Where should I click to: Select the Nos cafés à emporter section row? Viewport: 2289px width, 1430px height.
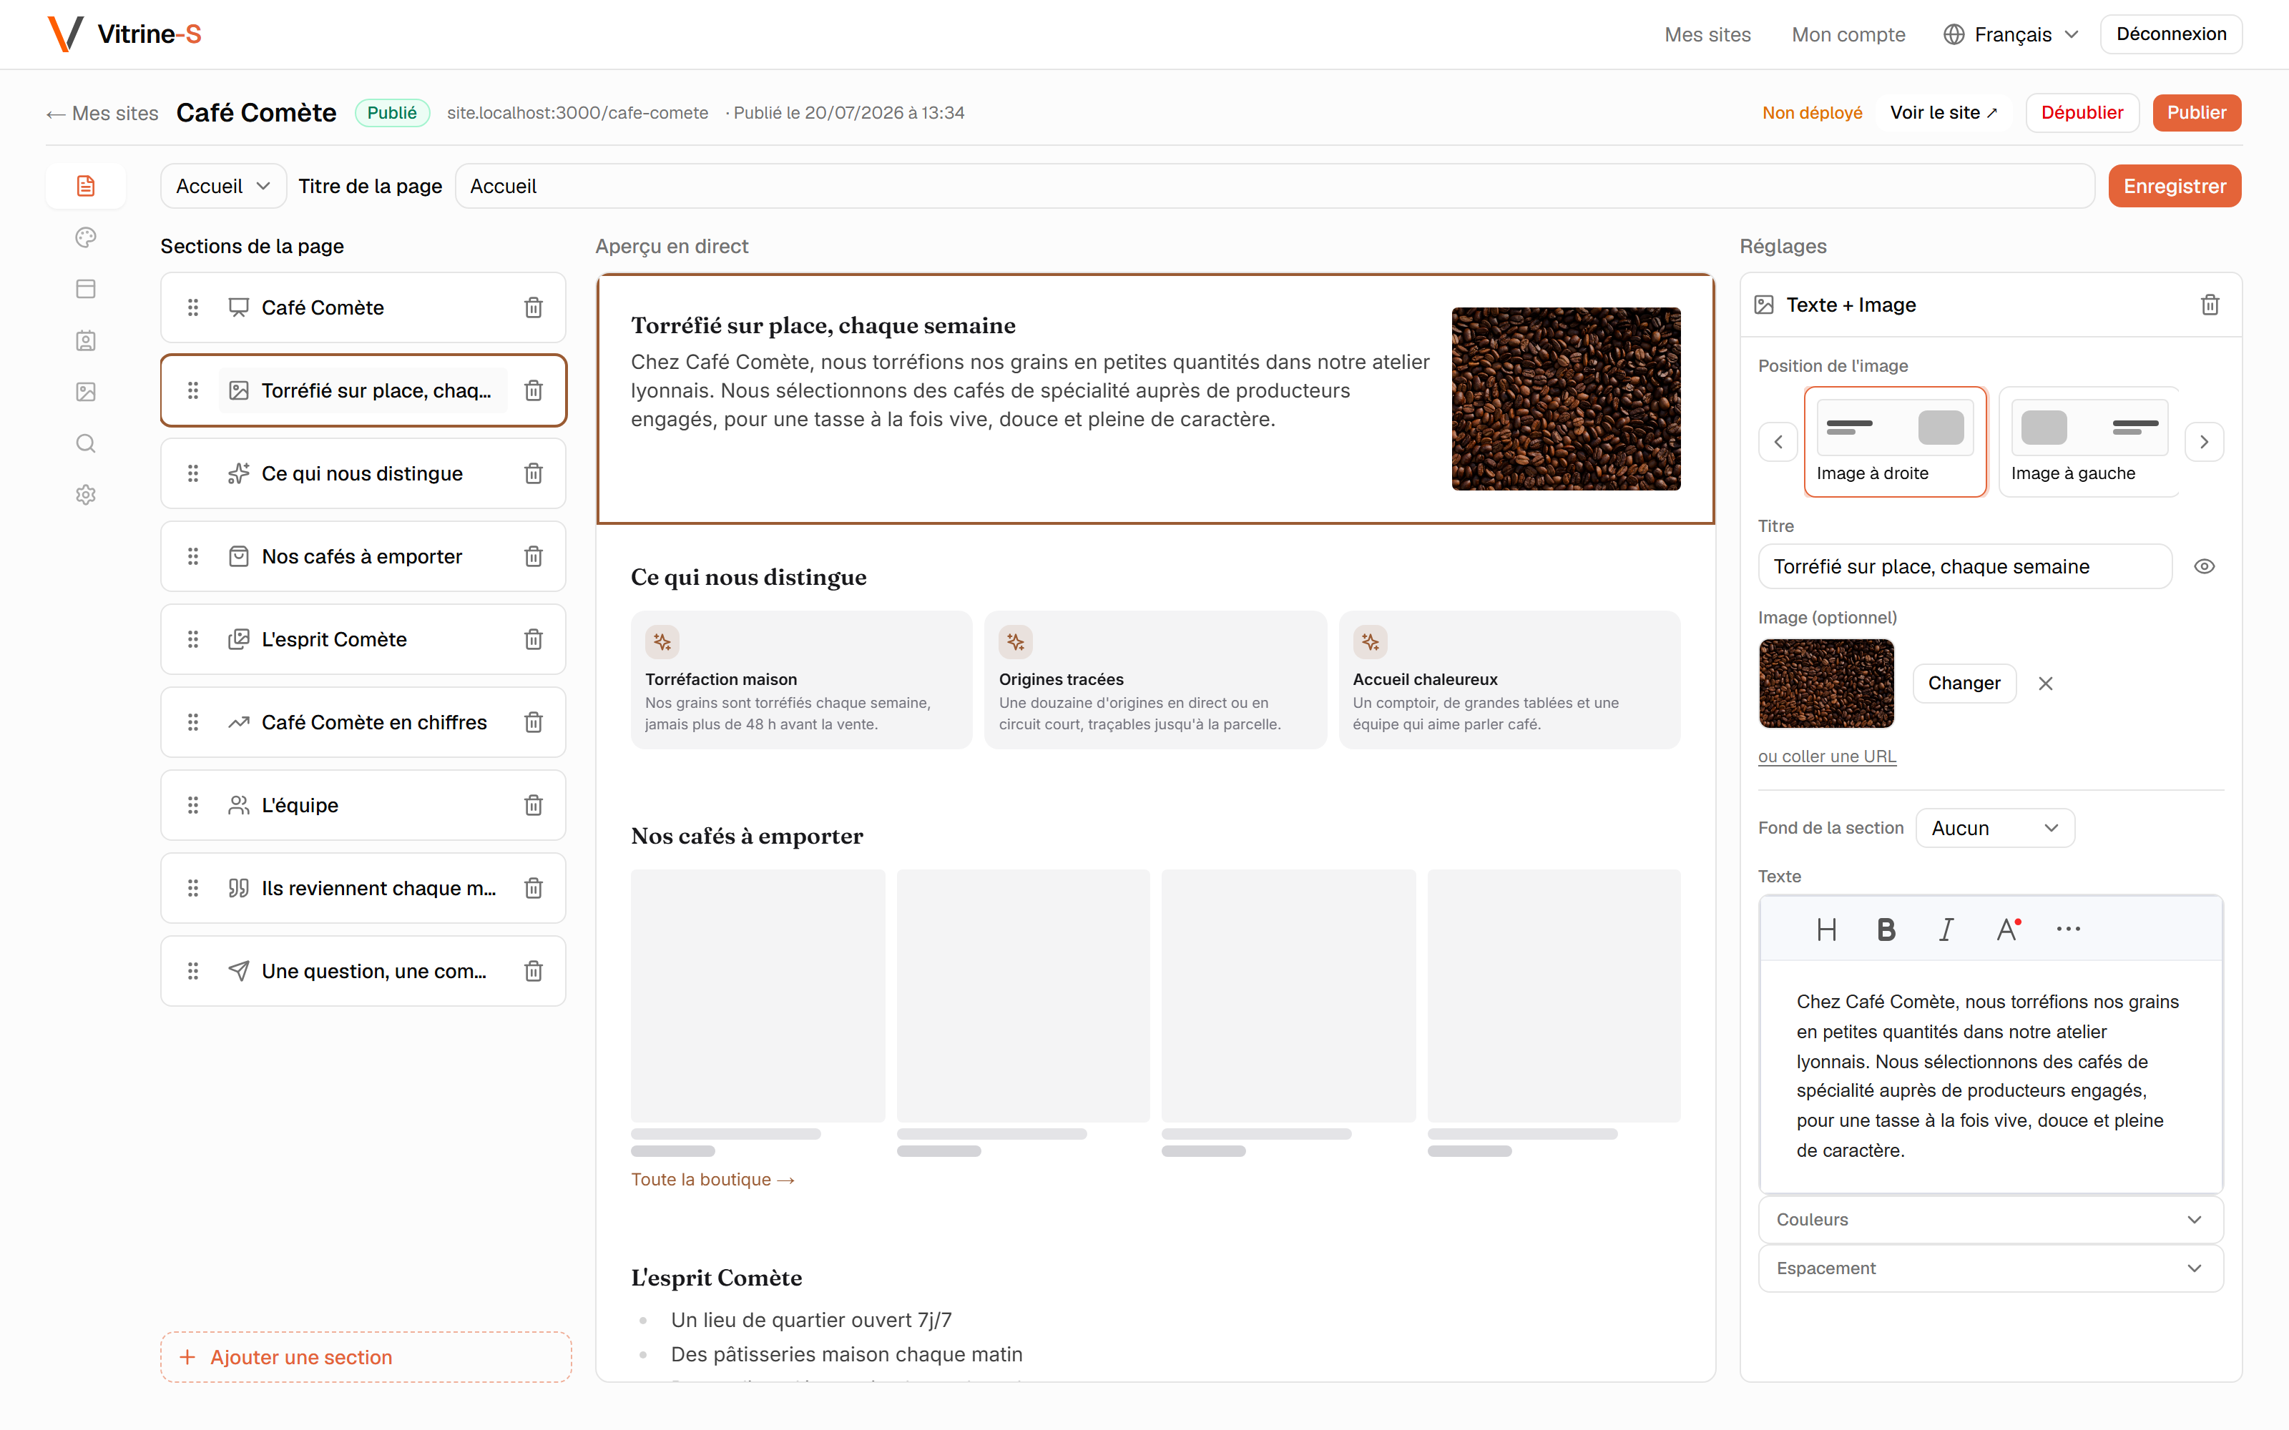point(363,556)
